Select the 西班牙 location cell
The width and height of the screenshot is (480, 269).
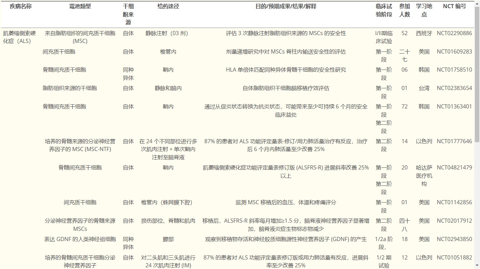pyautogui.click(x=424, y=33)
